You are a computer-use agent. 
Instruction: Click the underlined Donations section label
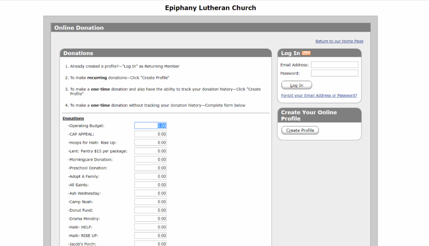click(x=73, y=118)
